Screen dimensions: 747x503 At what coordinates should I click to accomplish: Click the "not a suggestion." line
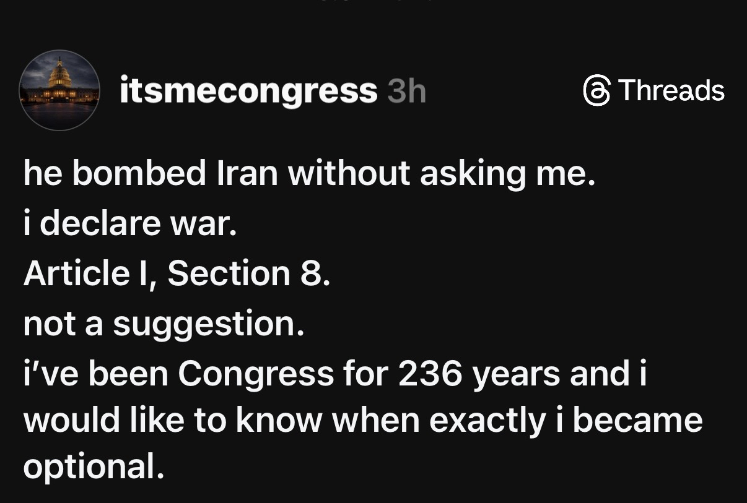pyautogui.click(x=164, y=323)
